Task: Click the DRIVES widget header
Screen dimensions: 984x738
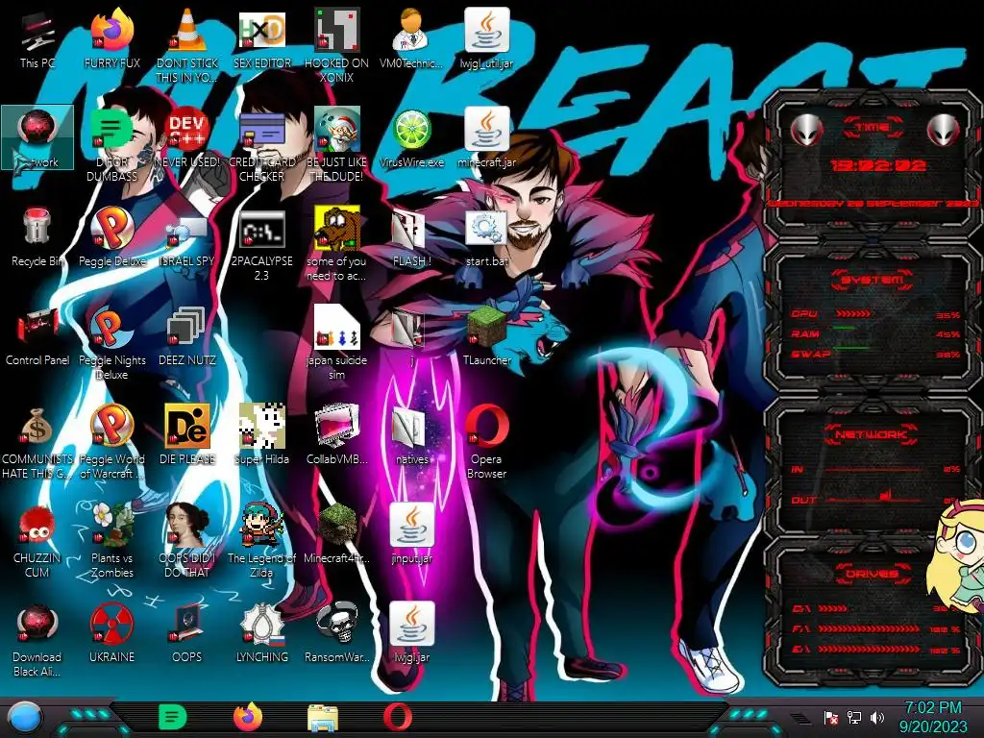Action: pos(872,574)
